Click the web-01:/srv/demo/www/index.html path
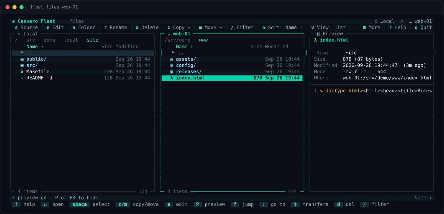Screen dimensions: 444x214 tap(387, 78)
